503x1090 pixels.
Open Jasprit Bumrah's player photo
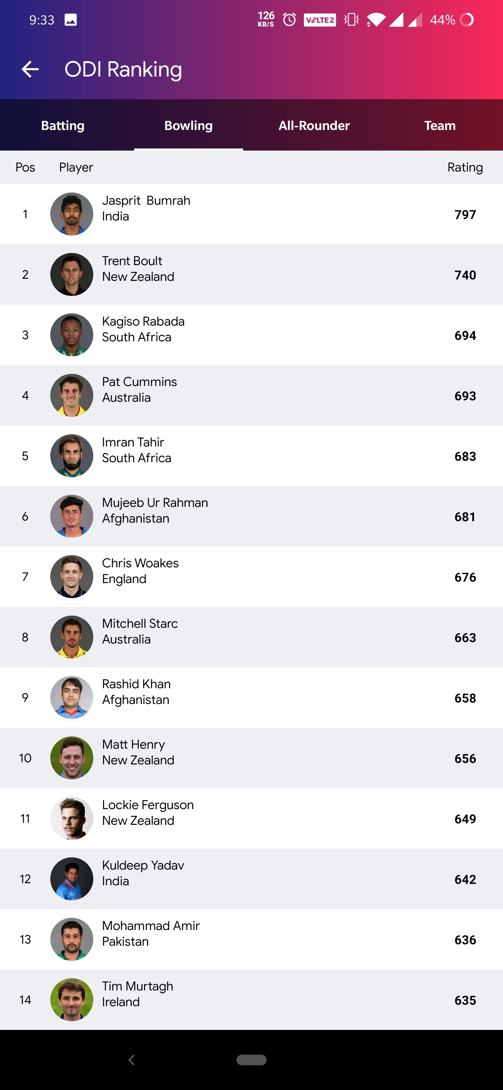point(72,214)
